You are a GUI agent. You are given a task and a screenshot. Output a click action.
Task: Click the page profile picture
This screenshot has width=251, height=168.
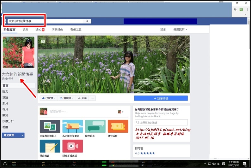[x=19, y=52]
